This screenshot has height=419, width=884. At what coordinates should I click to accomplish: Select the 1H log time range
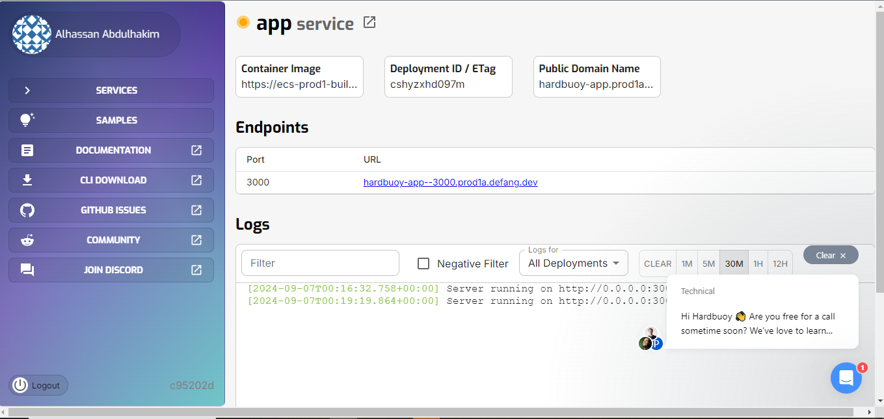758,264
